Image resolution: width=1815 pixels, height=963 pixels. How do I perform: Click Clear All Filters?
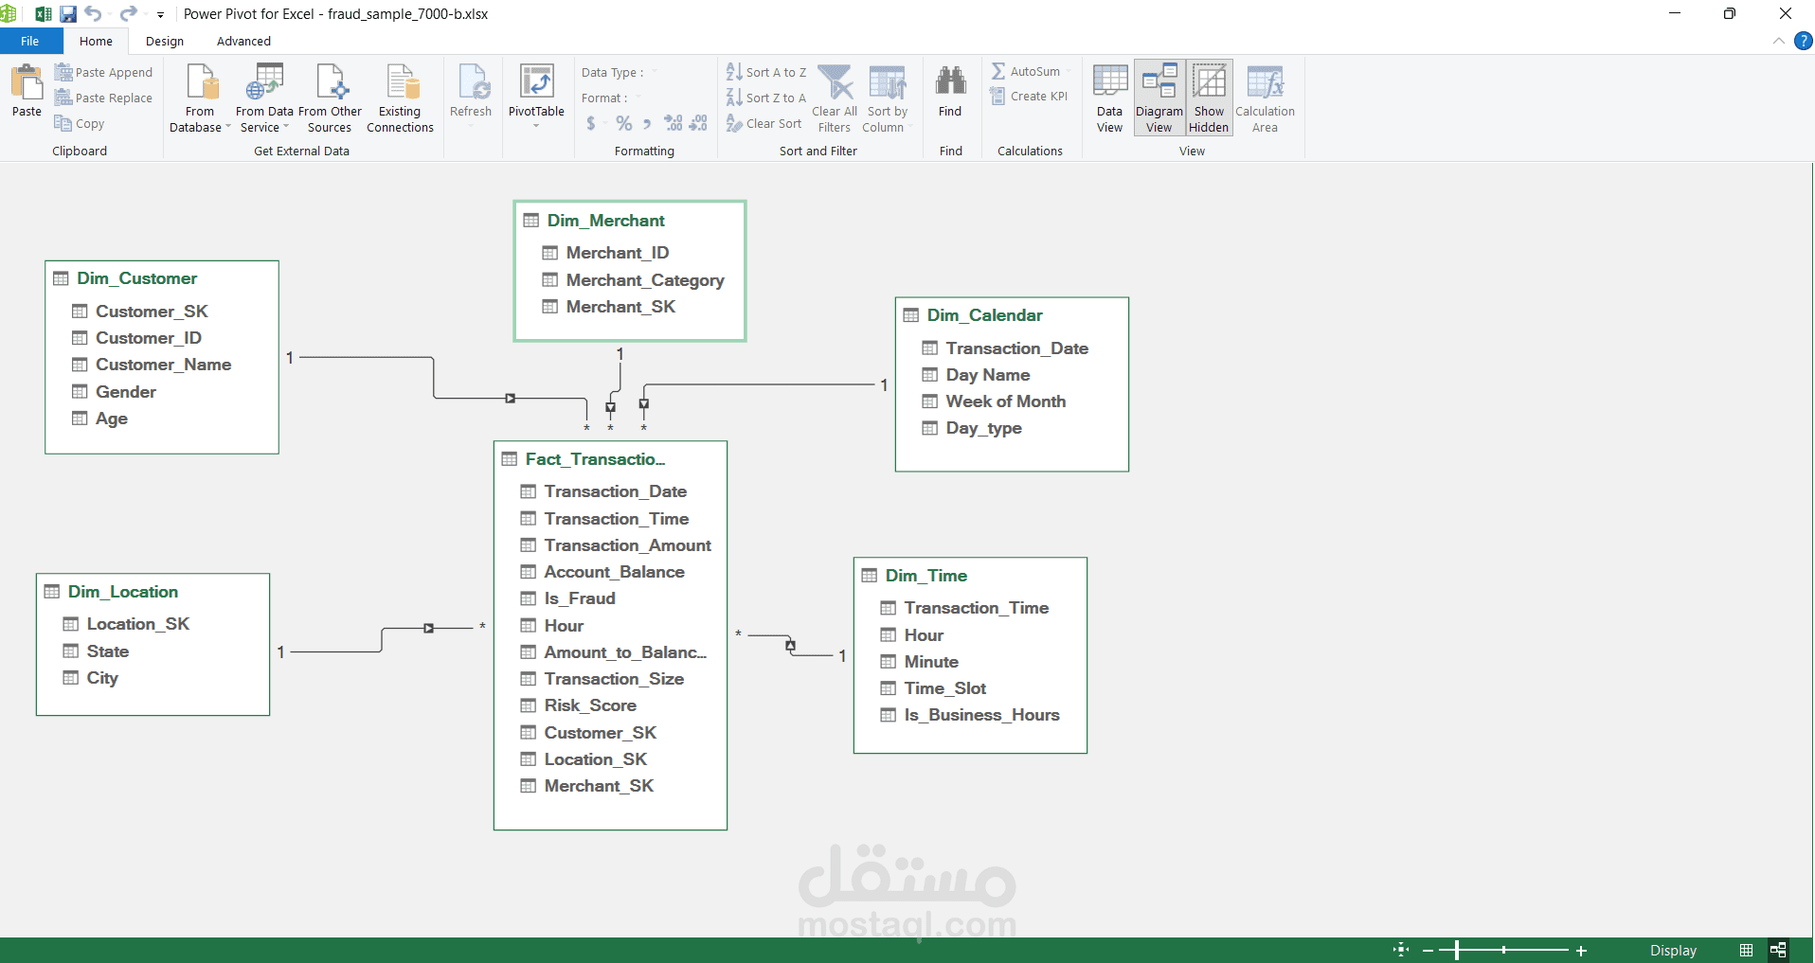click(835, 98)
